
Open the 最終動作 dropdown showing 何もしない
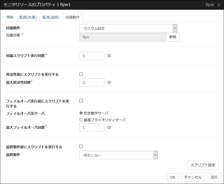[115, 155]
